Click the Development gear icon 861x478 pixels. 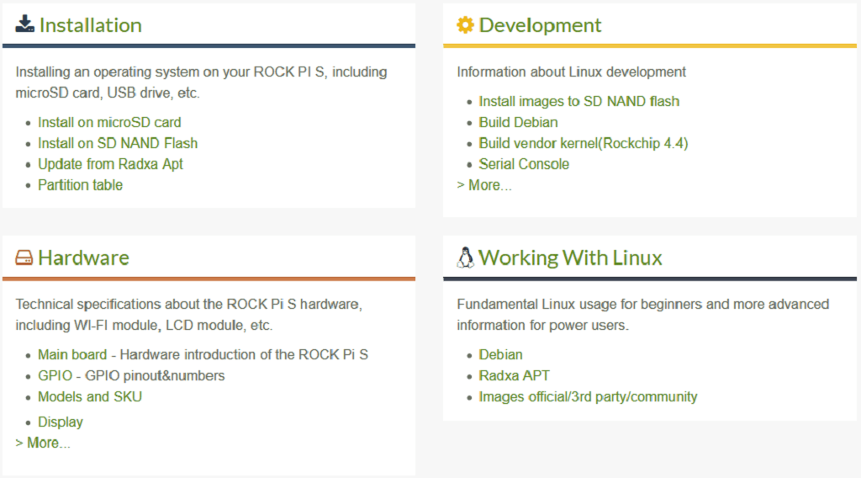tap(465, 25)
